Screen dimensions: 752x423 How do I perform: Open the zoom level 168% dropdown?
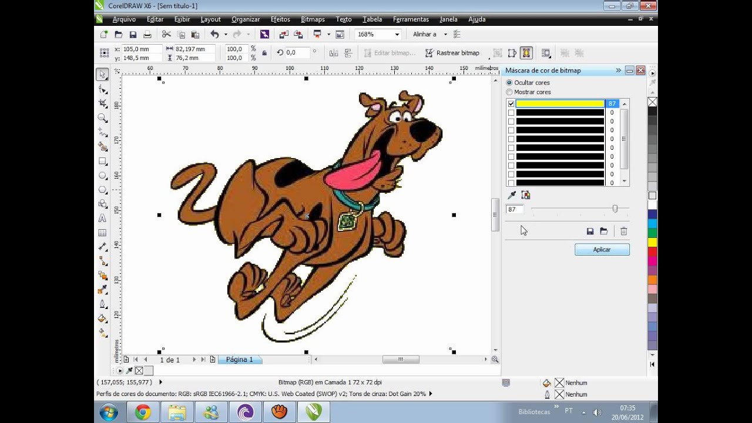click(398, 35)
